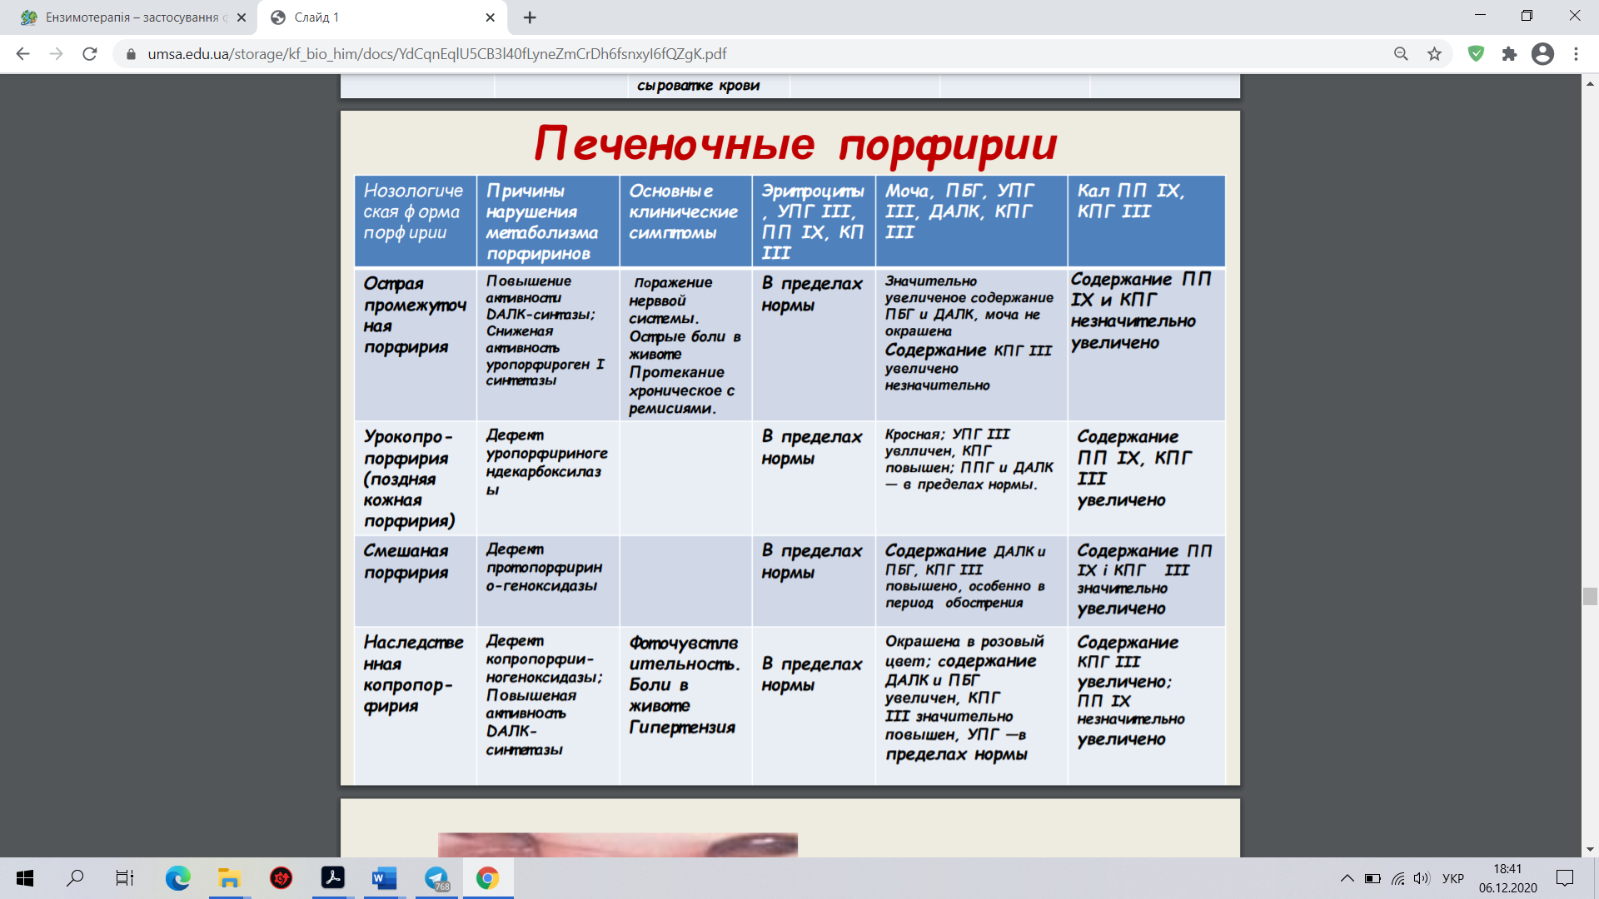The height and width of the screenshot is (899, 1599).
Task: Click cell Дефект уропорфириногендекарбоксилазы
Action: (548, 478)
